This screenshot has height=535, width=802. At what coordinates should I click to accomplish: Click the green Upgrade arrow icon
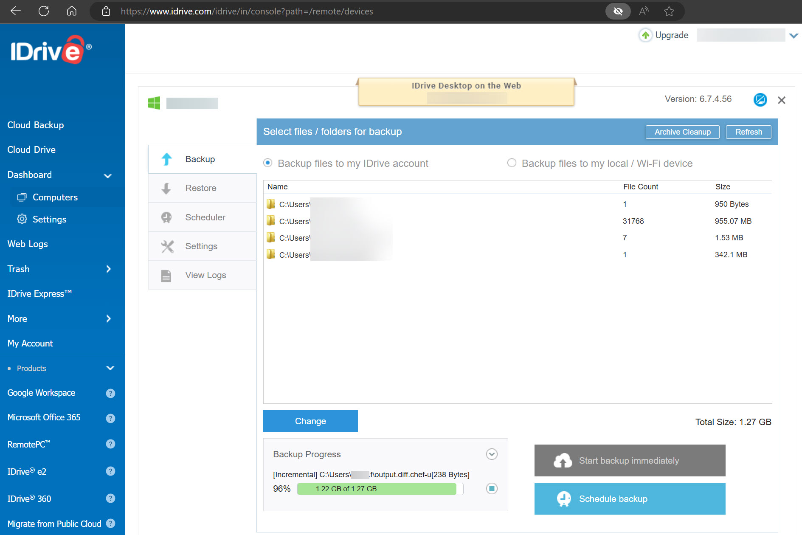[645, 35]
